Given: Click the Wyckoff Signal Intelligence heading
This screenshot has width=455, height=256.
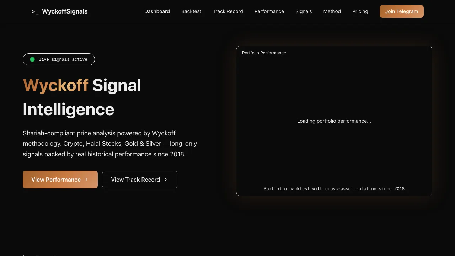Looking at the screenshot, I should tap(82, 97).
